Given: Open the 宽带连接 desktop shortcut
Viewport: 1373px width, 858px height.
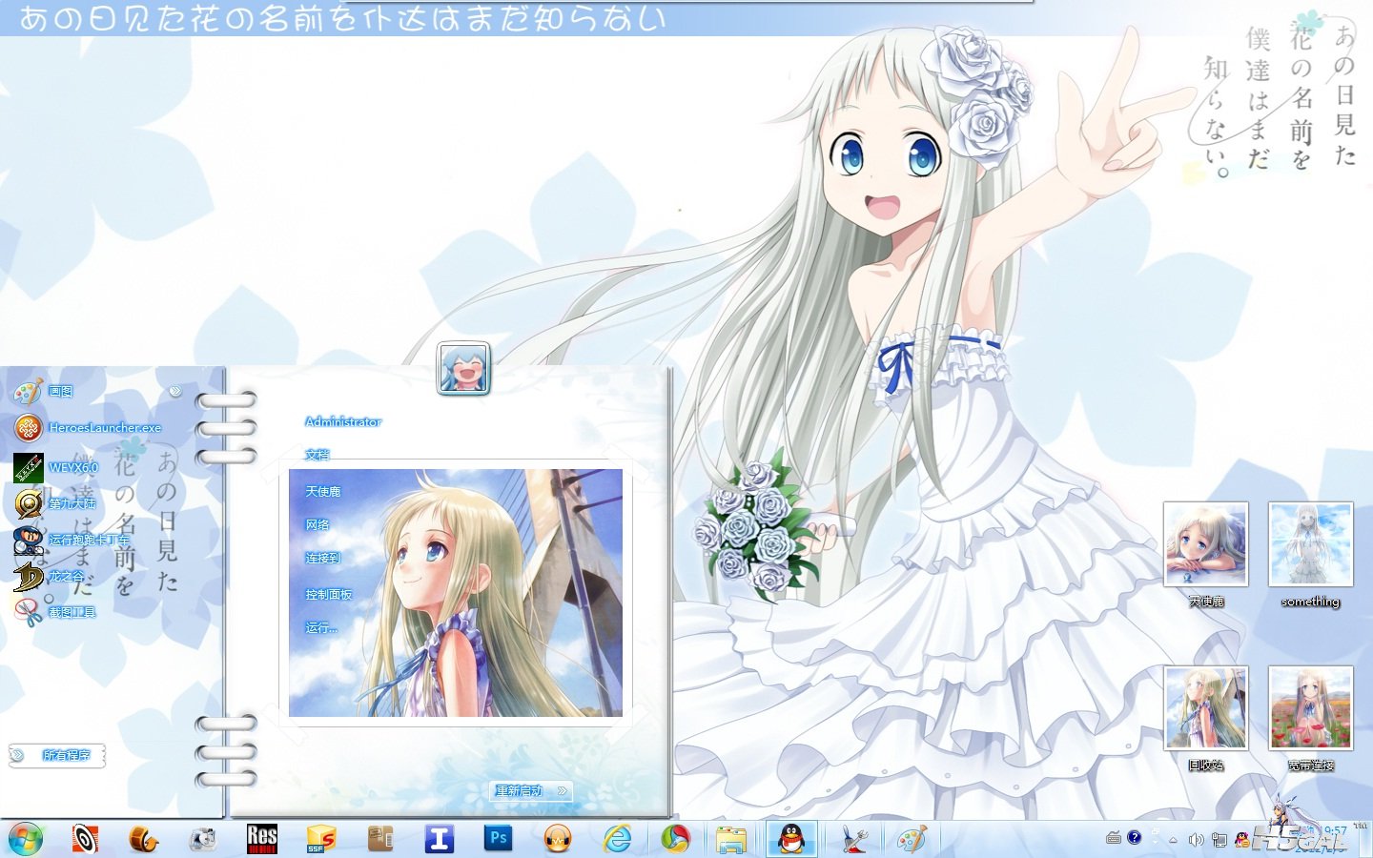Looking at the screenshot, I should [1310, 710].
